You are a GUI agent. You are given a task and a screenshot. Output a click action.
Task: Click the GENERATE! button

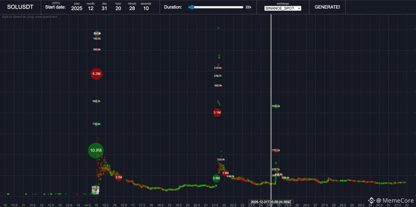tap(327, 7)
